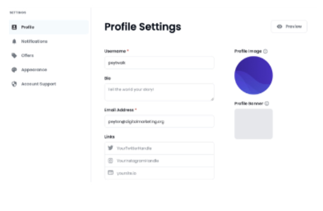Click the Bio text area

click(159, 92)
